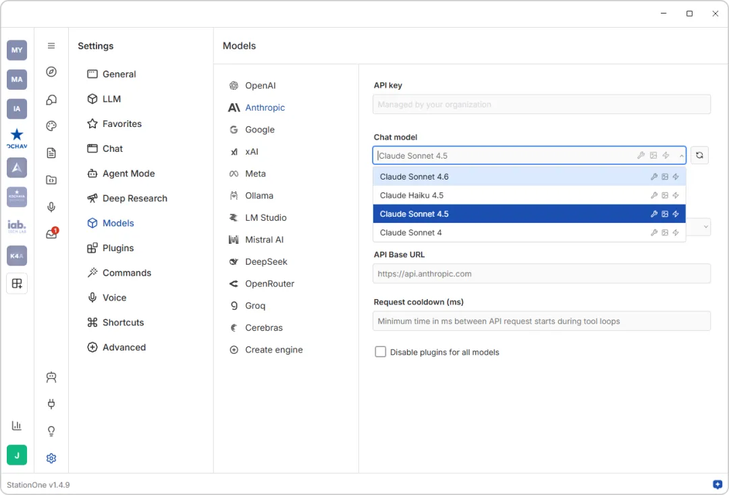The width and height of the screenshot is (729, 495).
Task: Select the LM Studio provider
Action: click(x=258, y=217)
